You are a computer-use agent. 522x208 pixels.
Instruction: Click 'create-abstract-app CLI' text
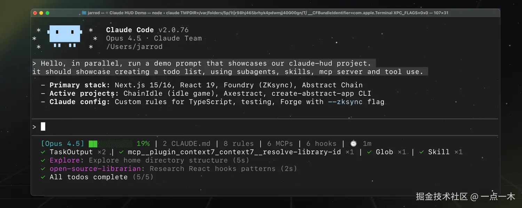(x=321, y=94)
